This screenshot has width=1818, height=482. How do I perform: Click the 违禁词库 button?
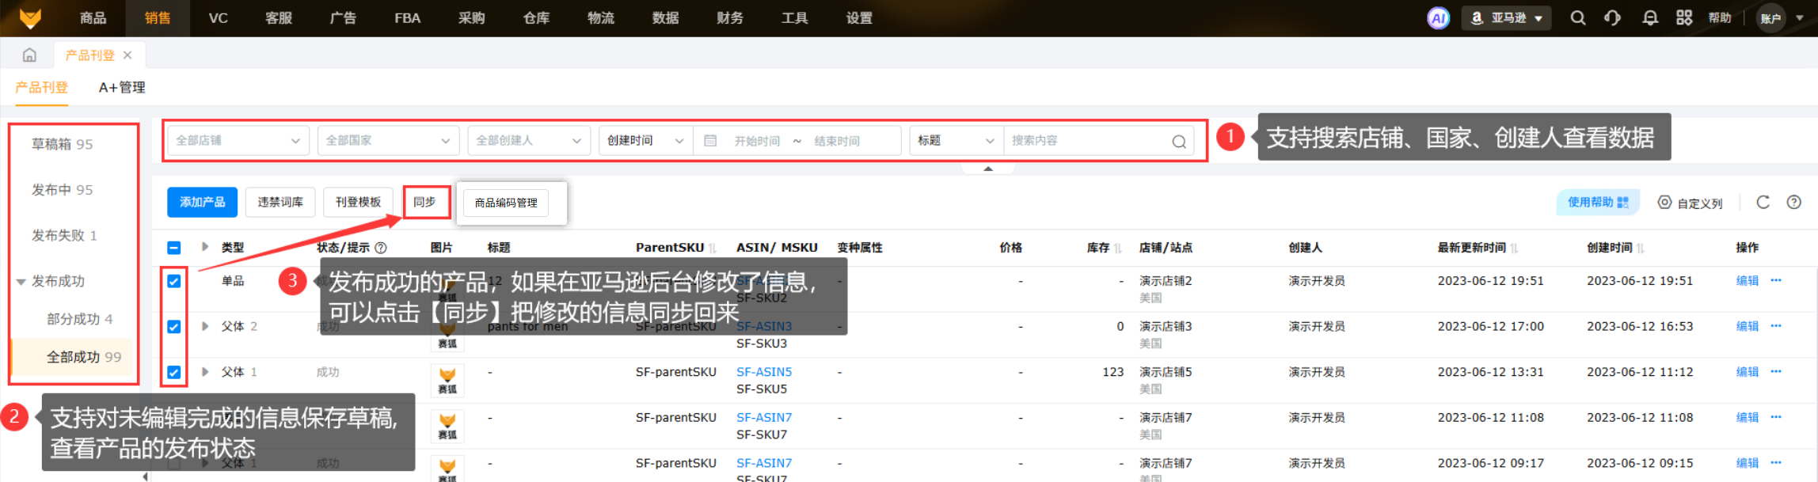pos(280,203)
